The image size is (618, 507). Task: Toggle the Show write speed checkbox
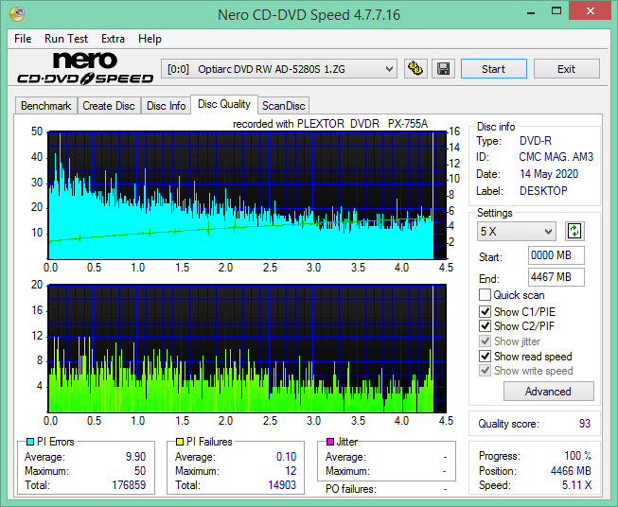(485, 370)
